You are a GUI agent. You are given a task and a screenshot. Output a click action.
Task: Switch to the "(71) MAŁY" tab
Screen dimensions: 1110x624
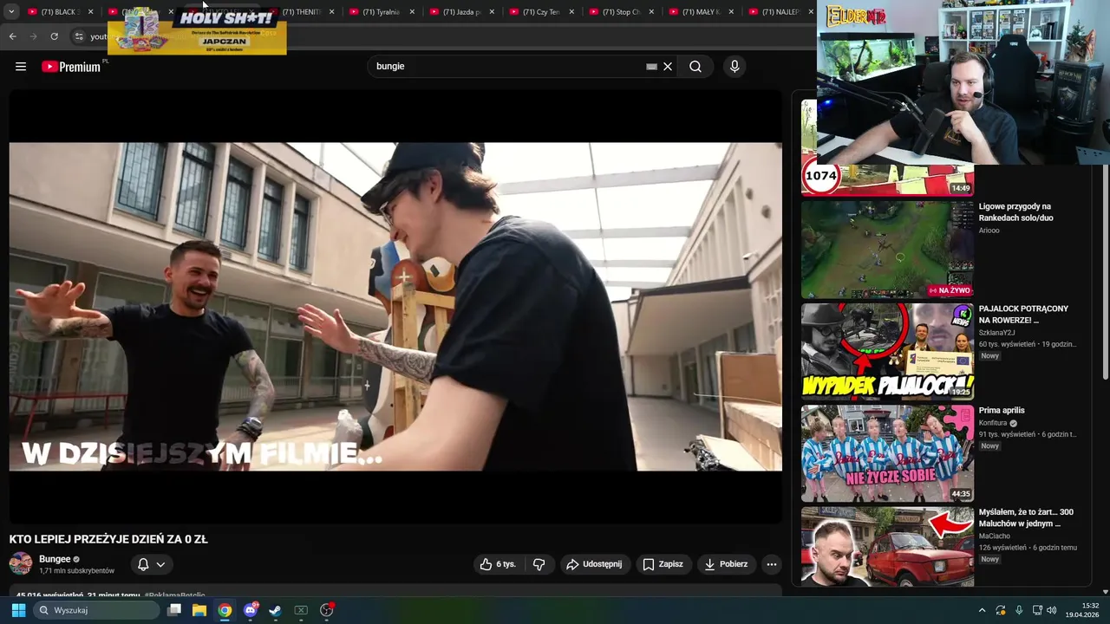[x=700, y=12]
